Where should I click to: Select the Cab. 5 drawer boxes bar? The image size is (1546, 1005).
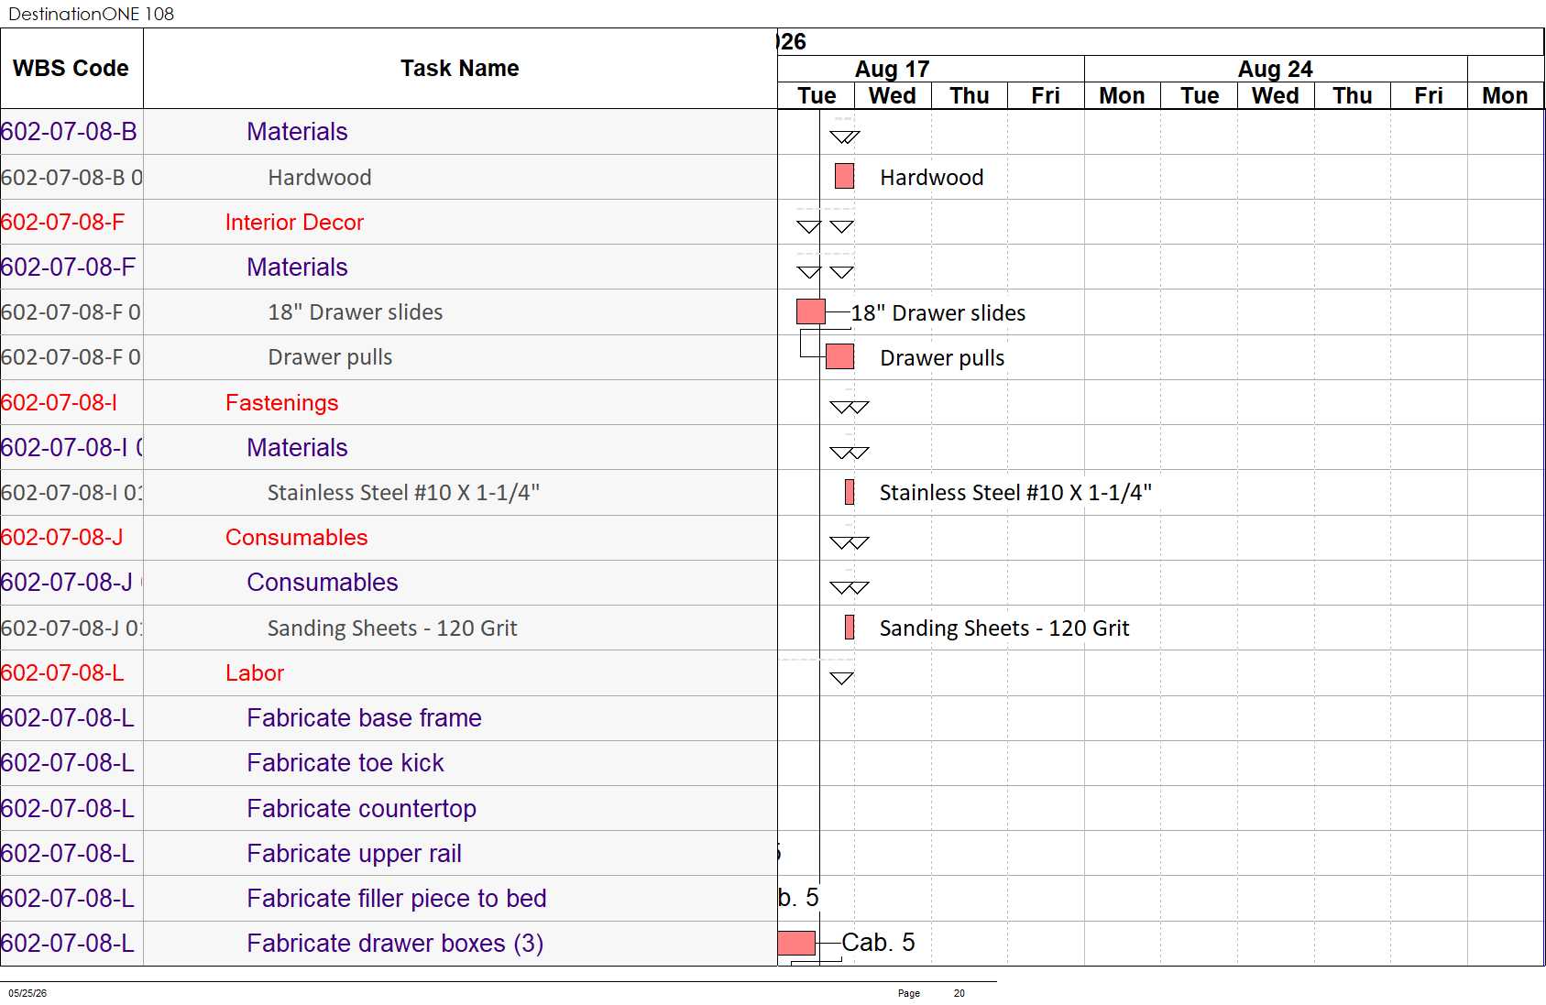[x=796, y=943]
